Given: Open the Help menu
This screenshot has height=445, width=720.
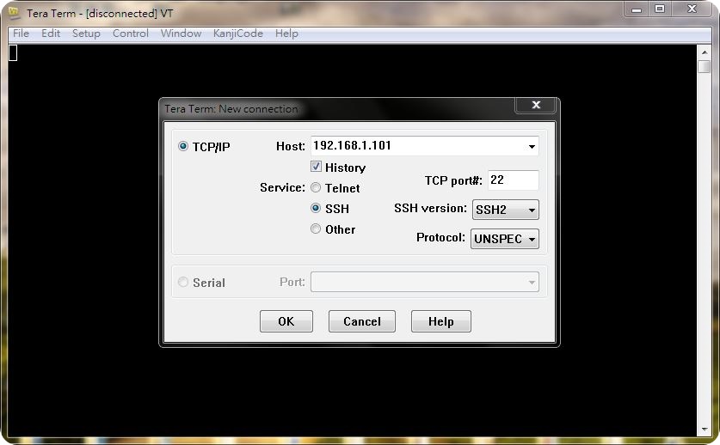Looking at the screenshot, I should [286, 34].
